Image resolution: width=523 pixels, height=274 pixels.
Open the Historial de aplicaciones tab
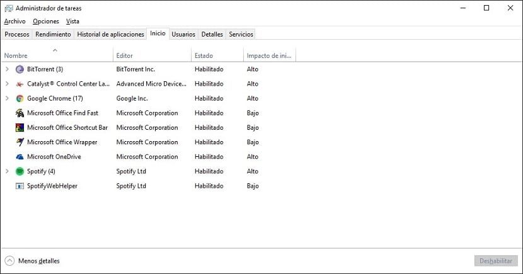click(x=110, y=35)
